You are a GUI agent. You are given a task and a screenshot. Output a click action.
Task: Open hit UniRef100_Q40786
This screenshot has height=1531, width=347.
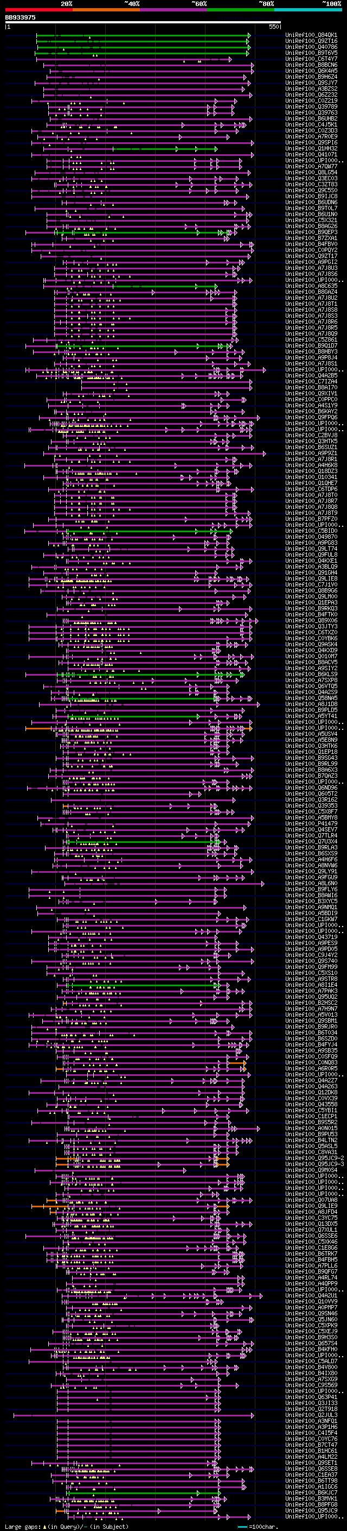click(x=311, y=47)
